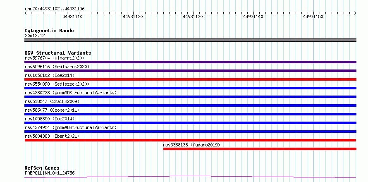This screenshot has height=182, width=368.
Task: Open variant nsv3368138 (Audano2019) label
Action: click(192, 145)
